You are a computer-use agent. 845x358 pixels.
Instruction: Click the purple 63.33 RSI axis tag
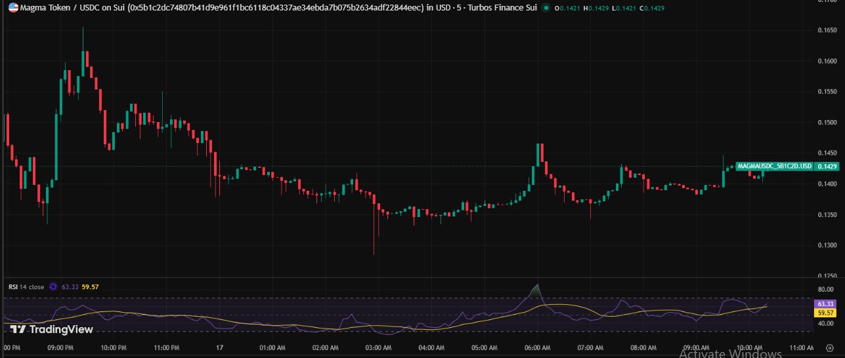tap(825, 304)
